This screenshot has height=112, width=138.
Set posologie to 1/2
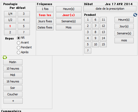coord(10,20)
